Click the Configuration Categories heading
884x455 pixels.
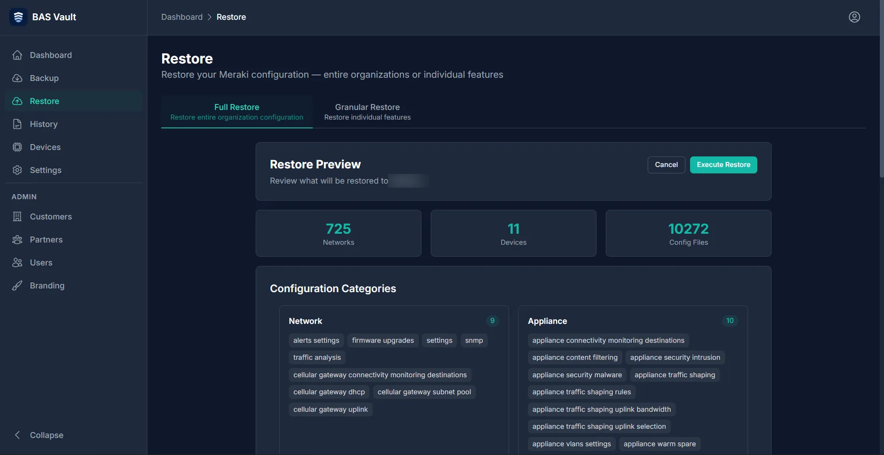333,288
